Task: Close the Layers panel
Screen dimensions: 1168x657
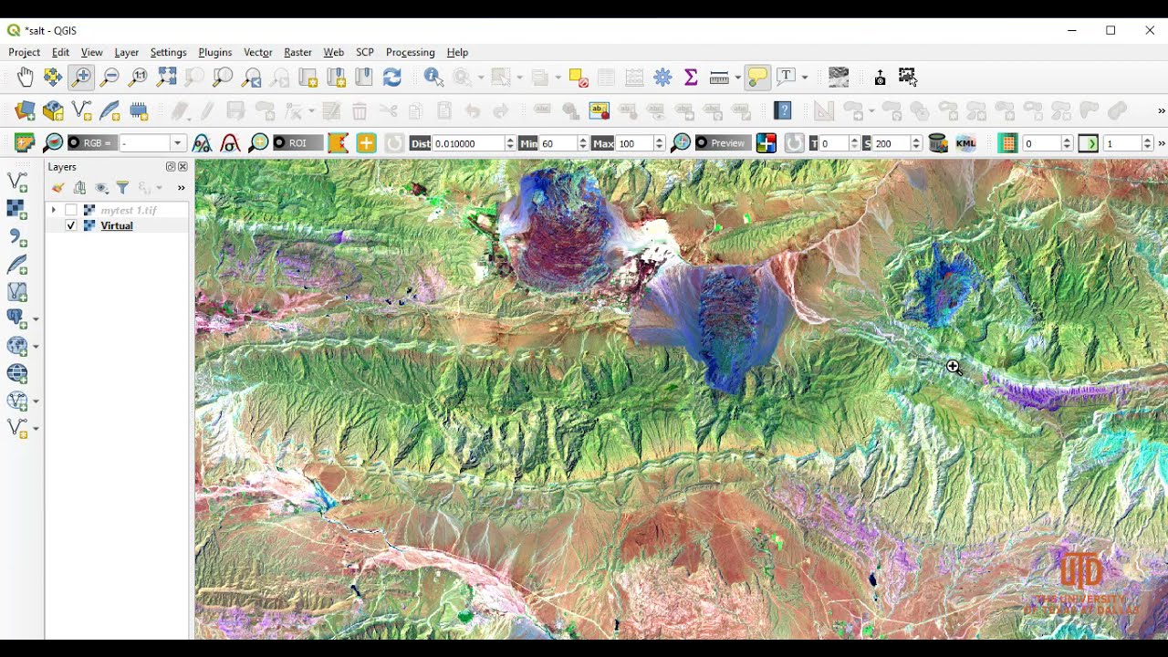Action: pos(182,167)
